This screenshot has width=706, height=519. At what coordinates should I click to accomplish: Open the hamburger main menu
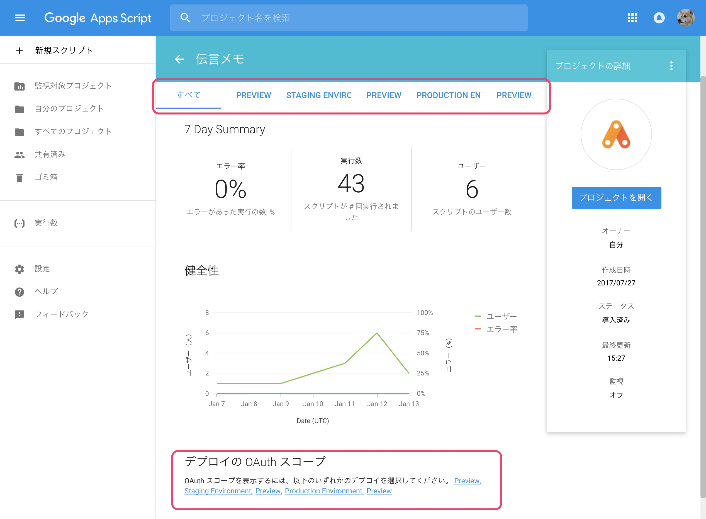tap(20, 18)
